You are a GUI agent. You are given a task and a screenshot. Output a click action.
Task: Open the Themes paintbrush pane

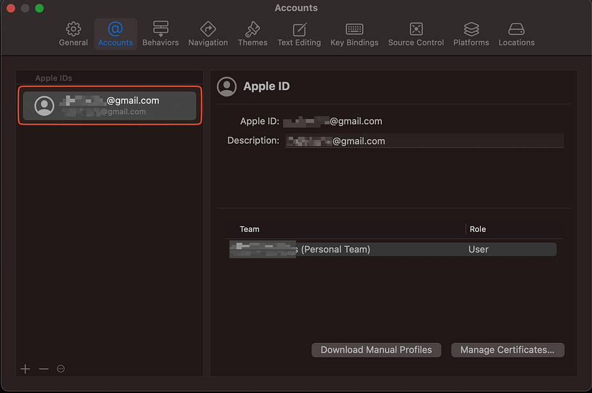(x=253, y=35)
